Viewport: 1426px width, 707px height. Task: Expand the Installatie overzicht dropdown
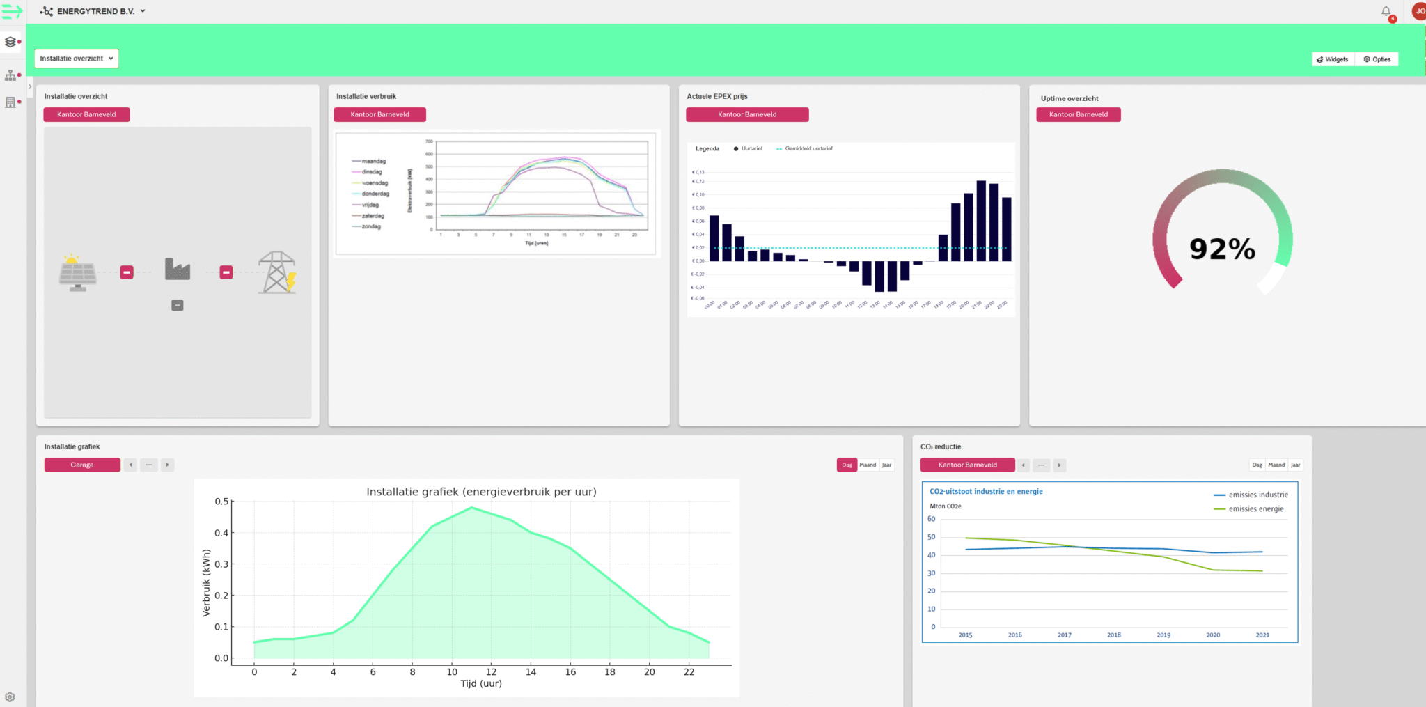pos(76,59)
